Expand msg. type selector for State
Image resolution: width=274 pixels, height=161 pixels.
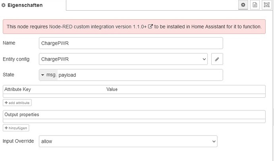coord(48,75)
